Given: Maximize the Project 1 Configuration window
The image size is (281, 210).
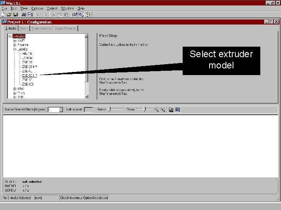Looking at the screenshot, I should 271,22.
